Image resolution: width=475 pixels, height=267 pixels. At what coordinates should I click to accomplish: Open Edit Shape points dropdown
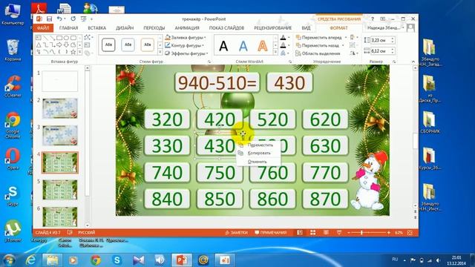(x=88, y=38)
